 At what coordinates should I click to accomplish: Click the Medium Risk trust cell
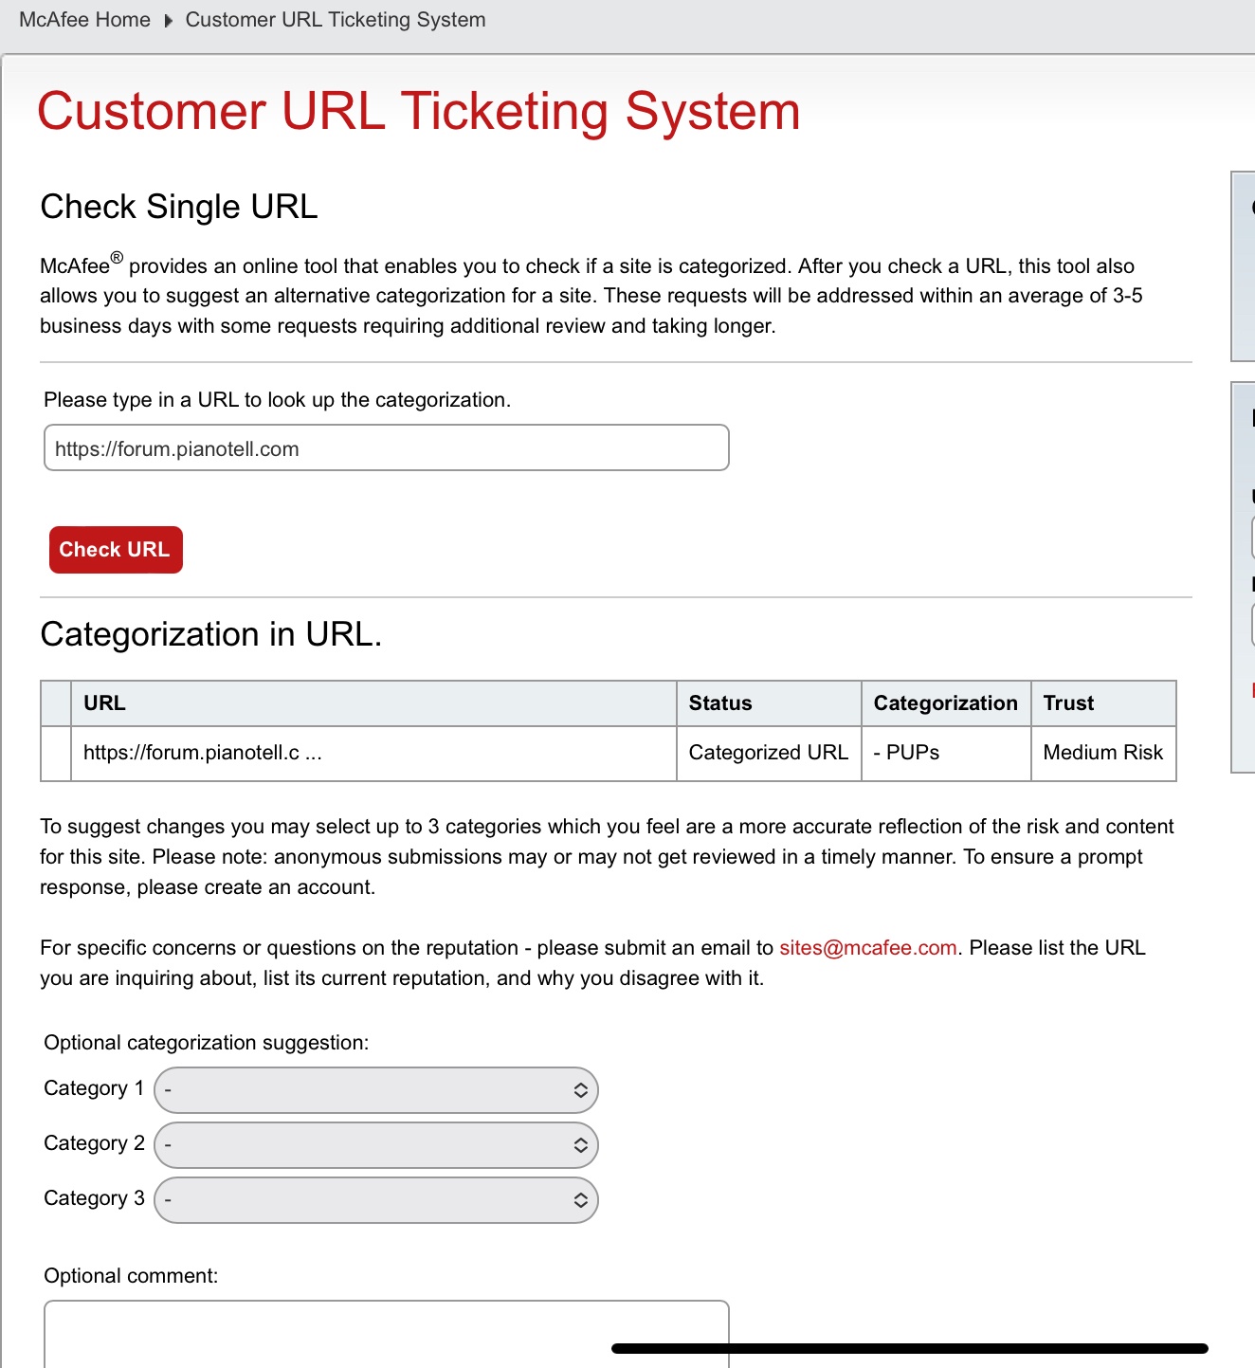point(1102,753)
